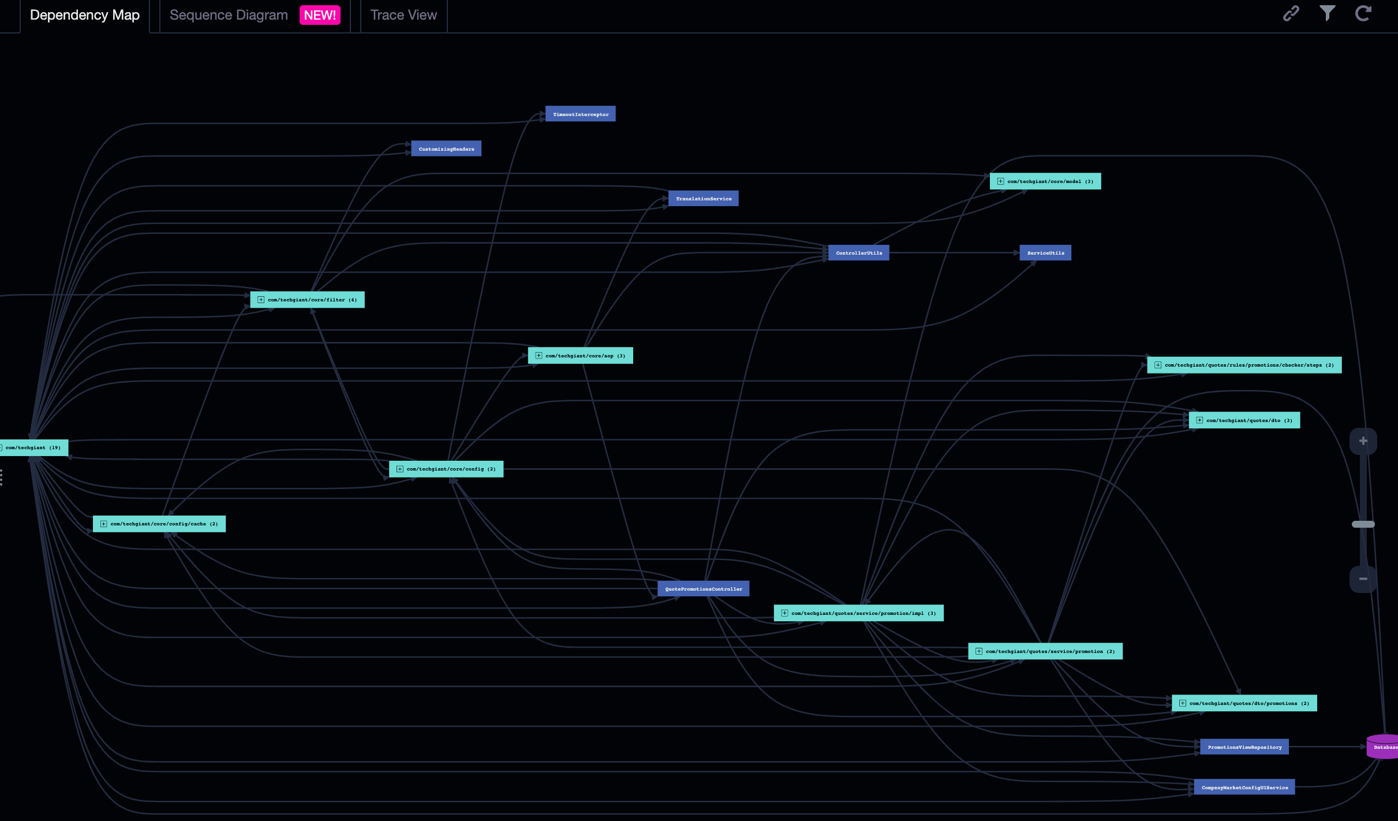Image resolution: width=1398 pixels, height=821 pixels.
Task: Select the QuotePromotionsController node
Action: click(x=703, y=588)
